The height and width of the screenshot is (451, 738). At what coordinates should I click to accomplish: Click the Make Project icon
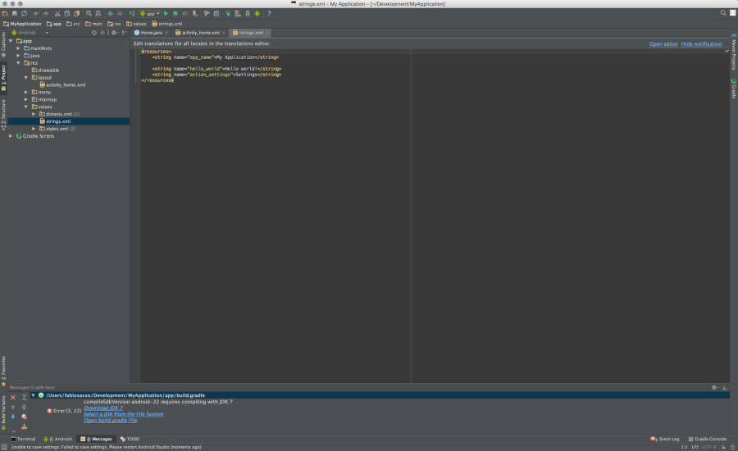pyautogui.click(x=132, y=14)
